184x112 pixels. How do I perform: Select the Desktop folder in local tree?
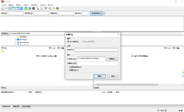23,39
